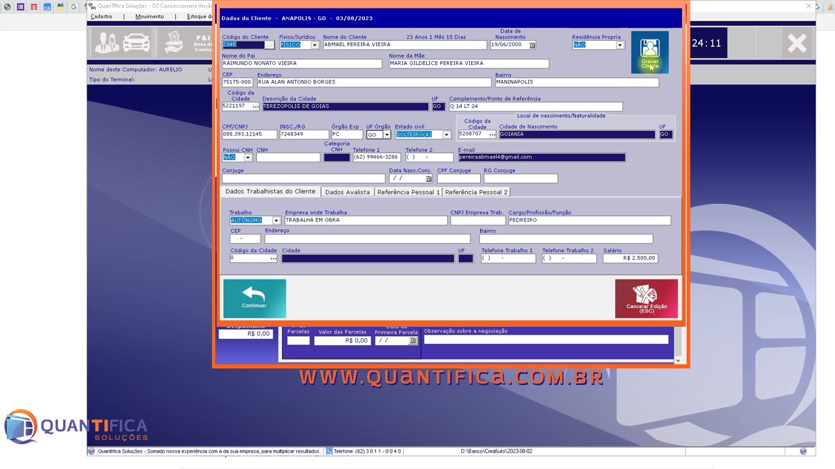
Task: Click the RG Conjuge field
Action: coord(521,178)
